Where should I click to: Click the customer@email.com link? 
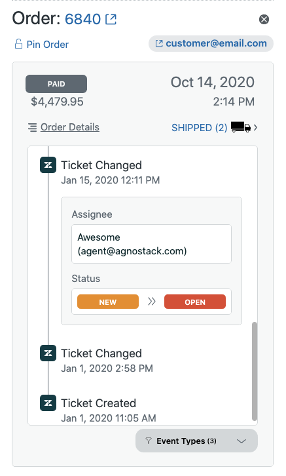tap(217, 43)
